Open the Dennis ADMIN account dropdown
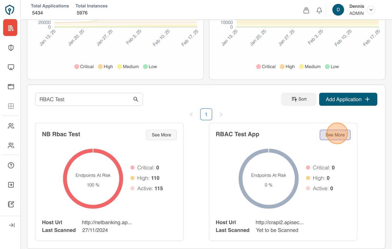This screenshot has width=392, height=249. pos(371,10)
